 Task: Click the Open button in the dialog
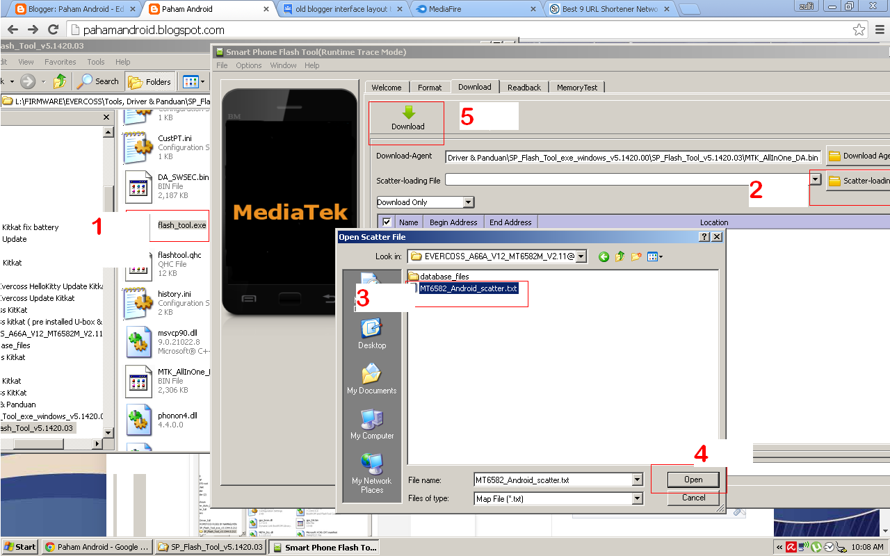tap(693, 480)
